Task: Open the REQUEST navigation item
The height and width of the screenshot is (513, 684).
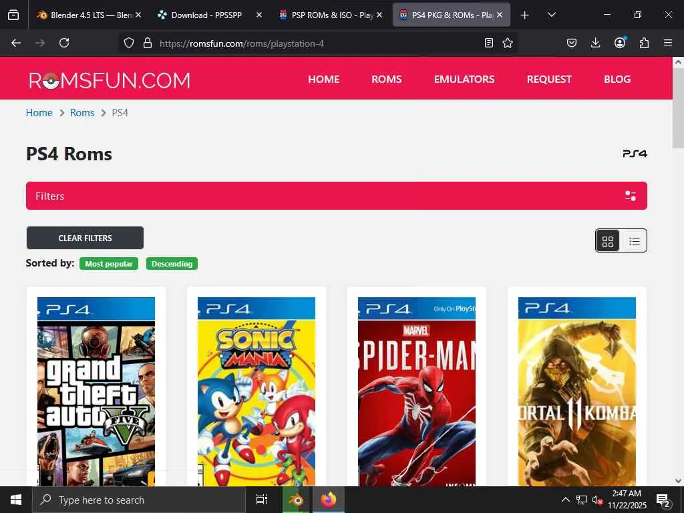Action: coord(549,79)
